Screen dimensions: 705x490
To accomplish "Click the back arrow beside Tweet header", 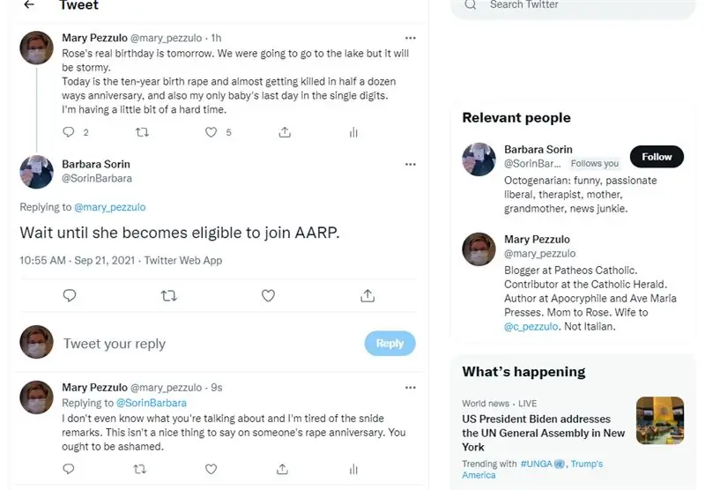I will [x=29, y=5].
